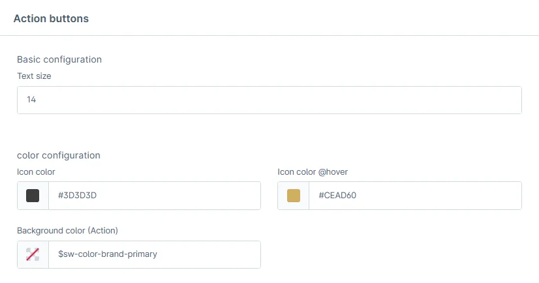Viewport: 539px width, 283px height.
Task: Click the red slash no-color icon
Action: click(33, 254)
